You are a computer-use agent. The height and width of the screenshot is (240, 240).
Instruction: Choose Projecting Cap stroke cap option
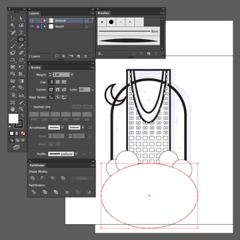pyautogui.click(x=64, y=82)
